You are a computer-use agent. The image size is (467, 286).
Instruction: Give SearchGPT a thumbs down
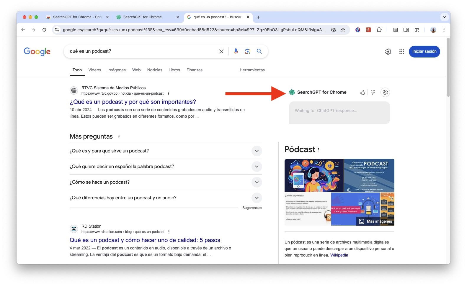pos(373,92)
